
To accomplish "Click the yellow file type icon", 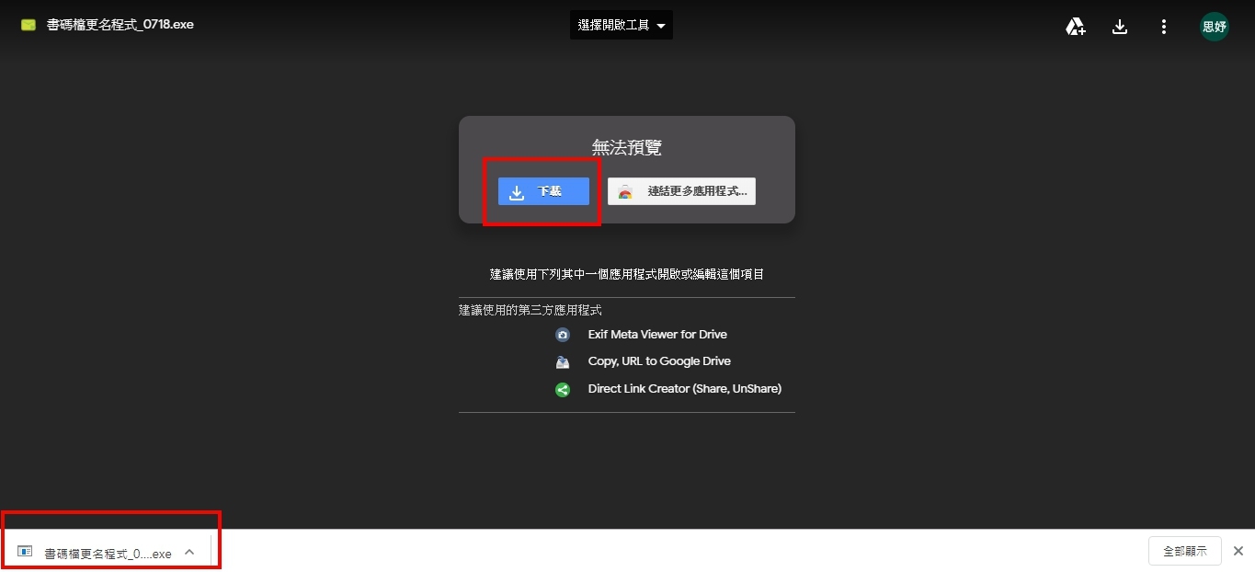I will tap(29, 25).
